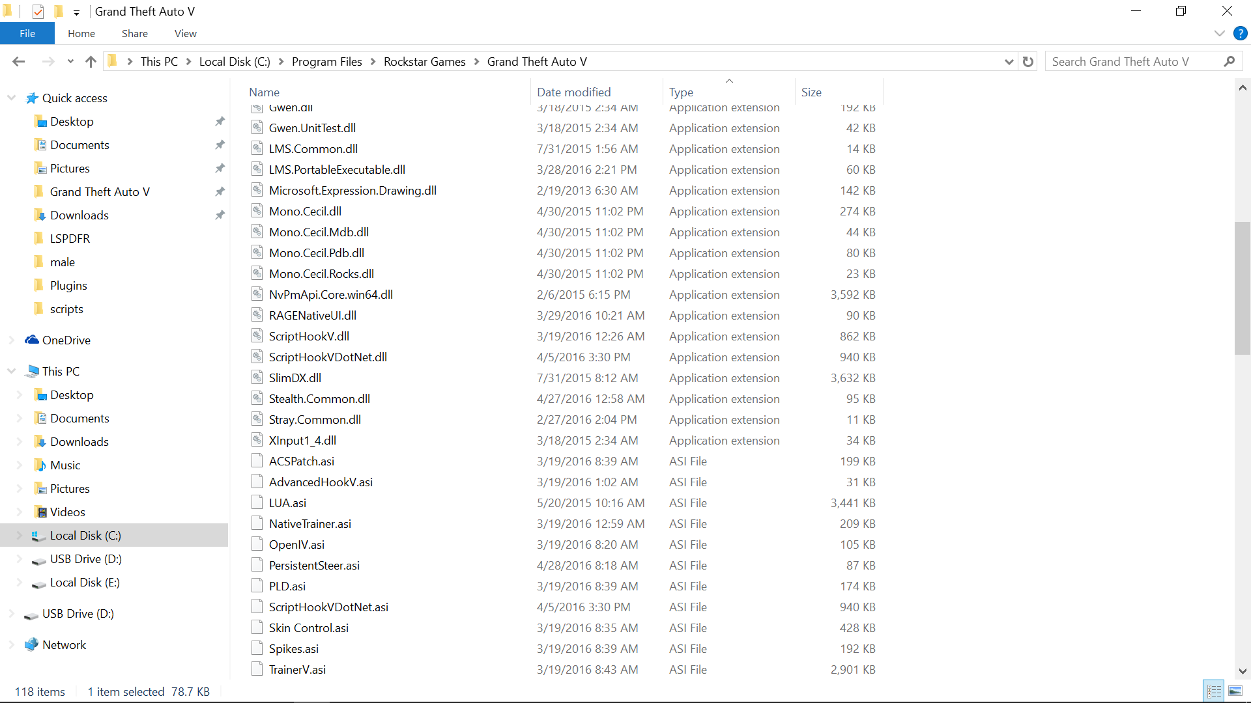Switch to details view in status bar
1251x703 pixels.
coord(1214,691)
